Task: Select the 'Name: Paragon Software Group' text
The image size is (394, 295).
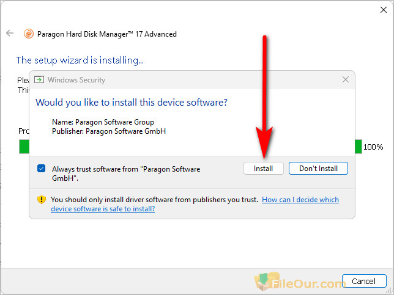Action: [103, 122]
